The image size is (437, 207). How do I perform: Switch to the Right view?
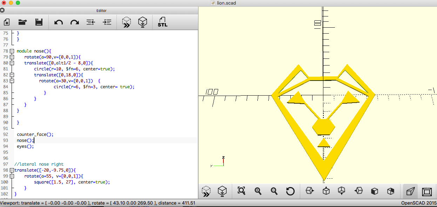click(x=310, y=191)
